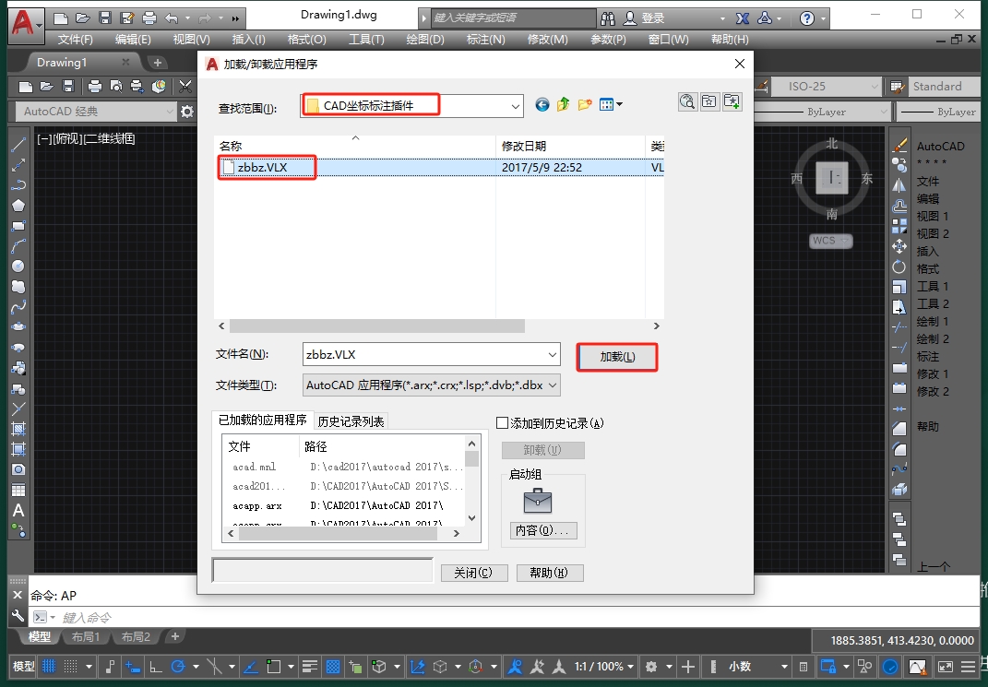
Task: Go up one folder level in the dialog
Action: (x=564, y=104)
